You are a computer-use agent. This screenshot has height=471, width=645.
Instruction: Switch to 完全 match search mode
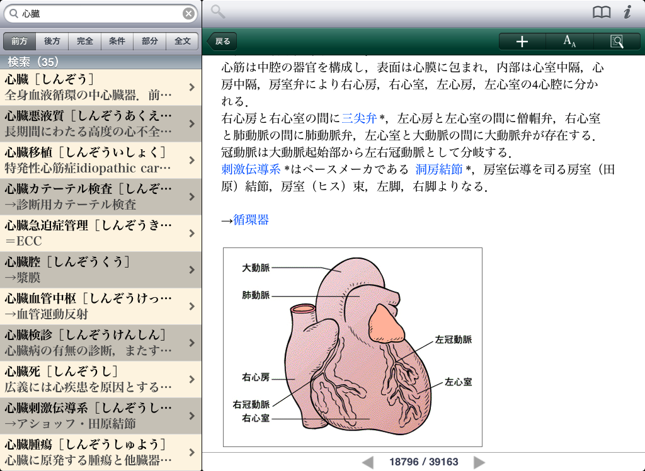click(85, 41)
